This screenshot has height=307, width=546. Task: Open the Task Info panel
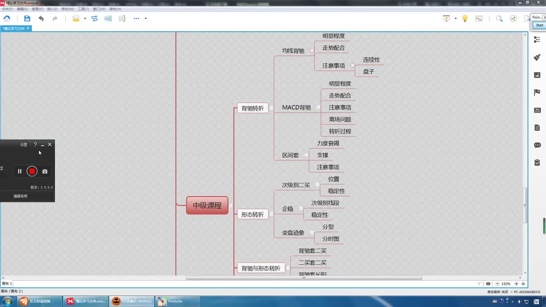[x=537, y=162]
